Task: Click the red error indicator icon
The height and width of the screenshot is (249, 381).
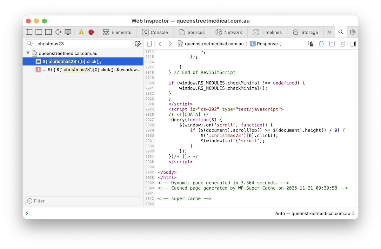Action: [x=91, y=32]
